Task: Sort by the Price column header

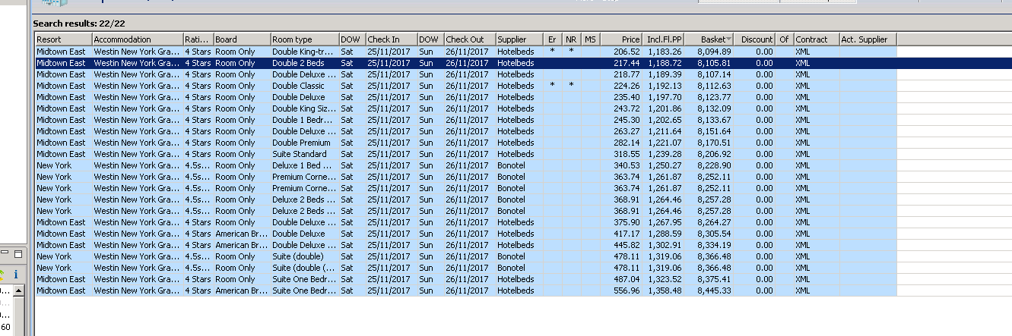Action: (x=622, y=39)
